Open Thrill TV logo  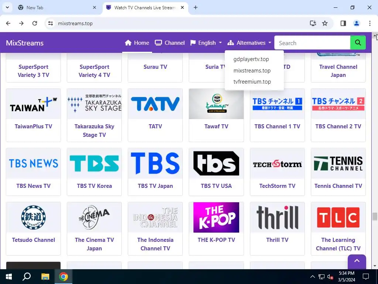point(277,217)
